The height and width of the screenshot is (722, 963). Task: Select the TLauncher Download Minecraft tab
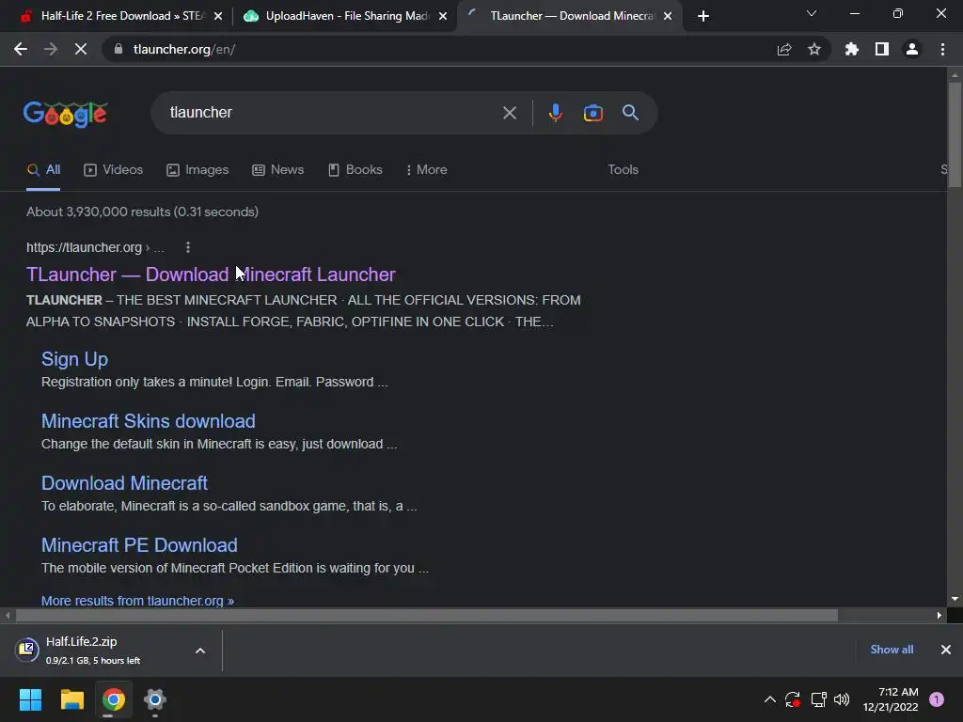(571, 16)
